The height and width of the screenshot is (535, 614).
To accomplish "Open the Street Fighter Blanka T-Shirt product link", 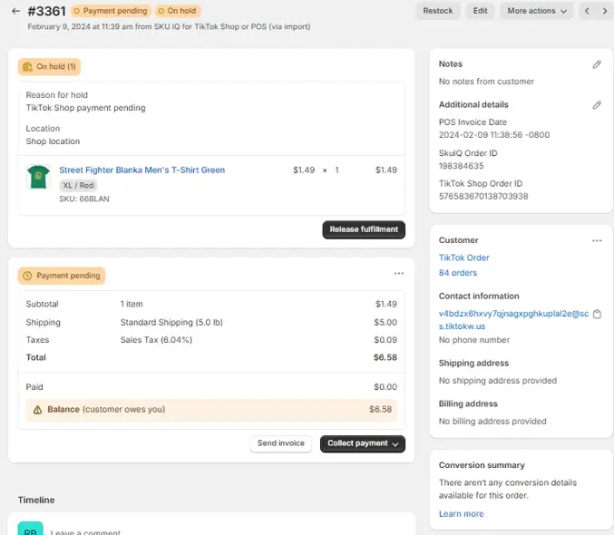I will (x=141, y=170).
